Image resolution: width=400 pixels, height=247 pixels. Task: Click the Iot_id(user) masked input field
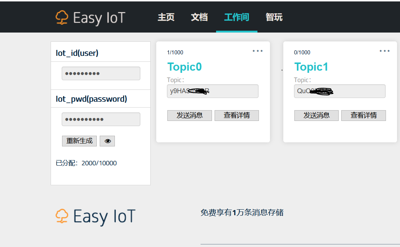[101, 73]
